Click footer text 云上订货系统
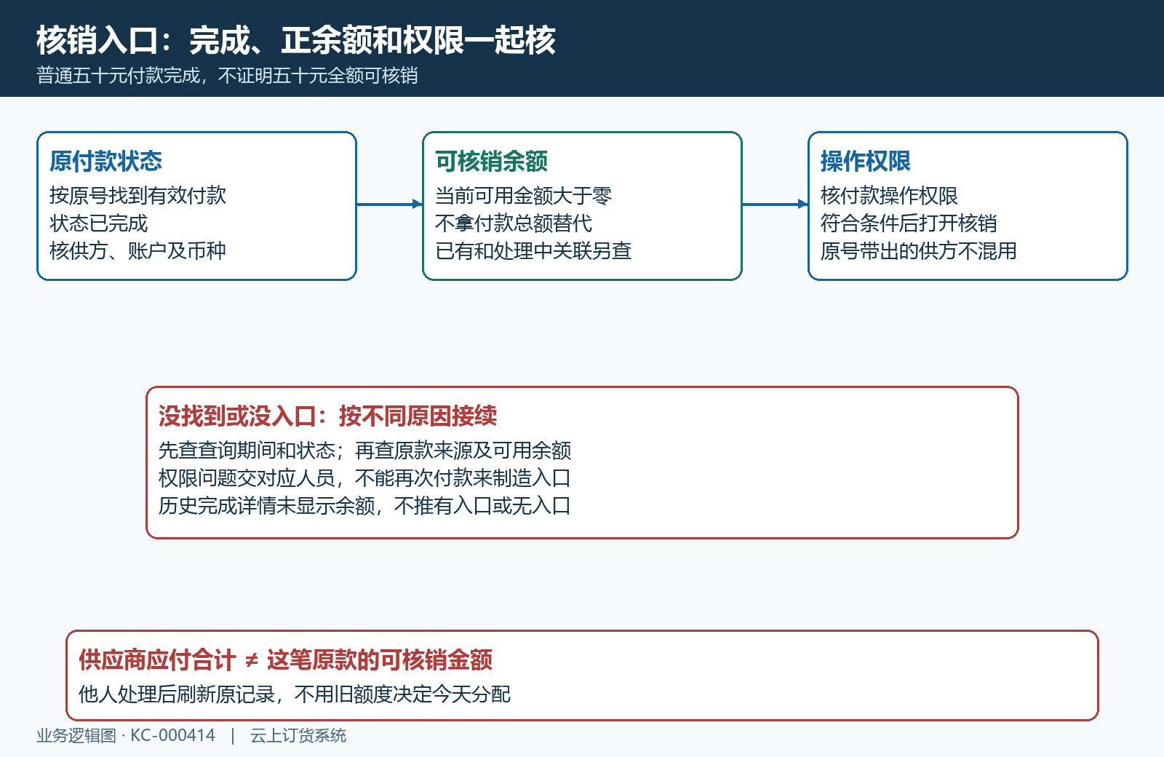The height and width of the screenshot is (757, 1164). [x=298, y=735]
